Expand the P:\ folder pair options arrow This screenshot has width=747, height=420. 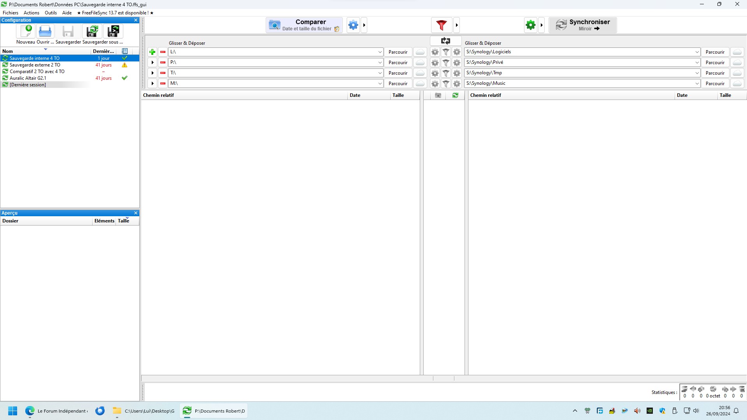click(x=153, y=63)
